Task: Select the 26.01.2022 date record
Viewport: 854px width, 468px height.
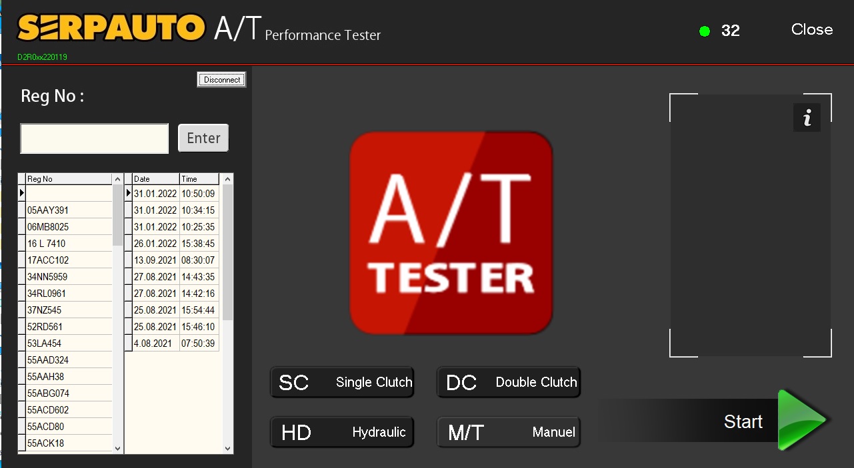Action: click(x=176, y=244)
